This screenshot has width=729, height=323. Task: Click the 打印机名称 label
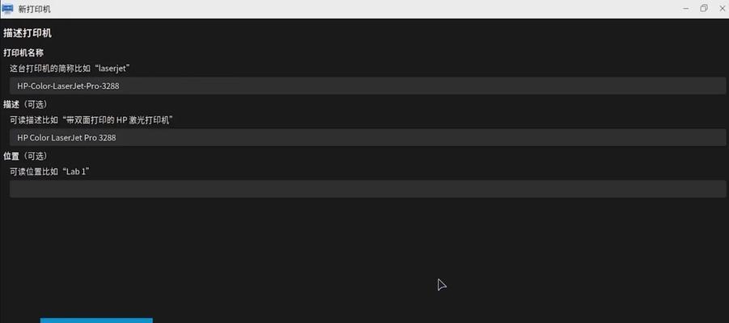(x=23, y=53)
